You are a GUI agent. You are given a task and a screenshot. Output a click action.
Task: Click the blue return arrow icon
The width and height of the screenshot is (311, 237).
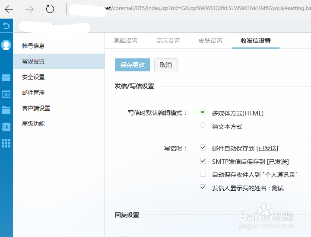click(6, 26)
